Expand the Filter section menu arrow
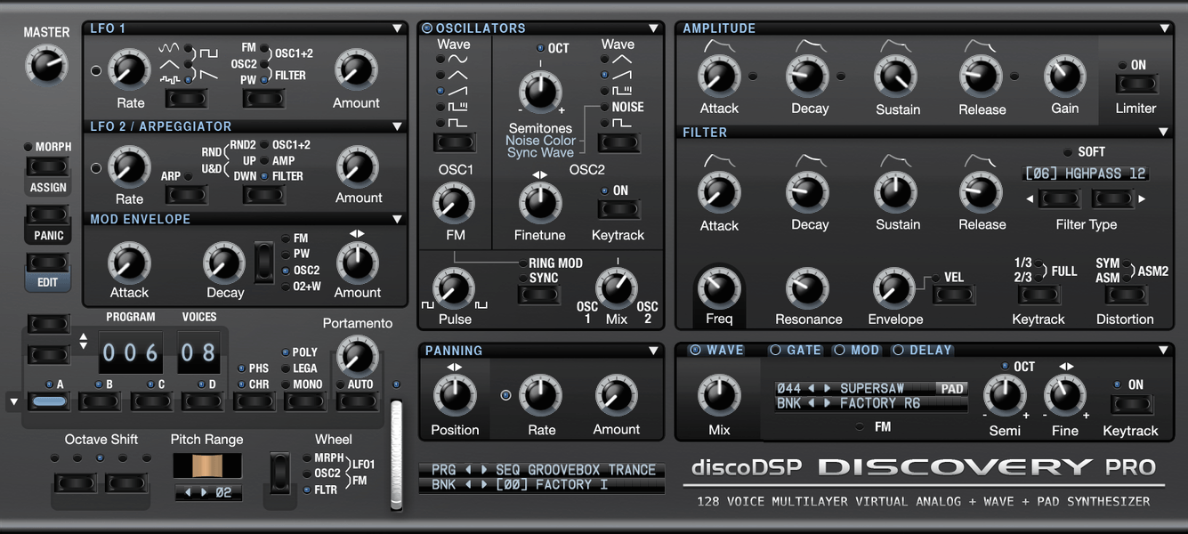Viewport: 1188px width, 534px height. [x=1164, y=132]
